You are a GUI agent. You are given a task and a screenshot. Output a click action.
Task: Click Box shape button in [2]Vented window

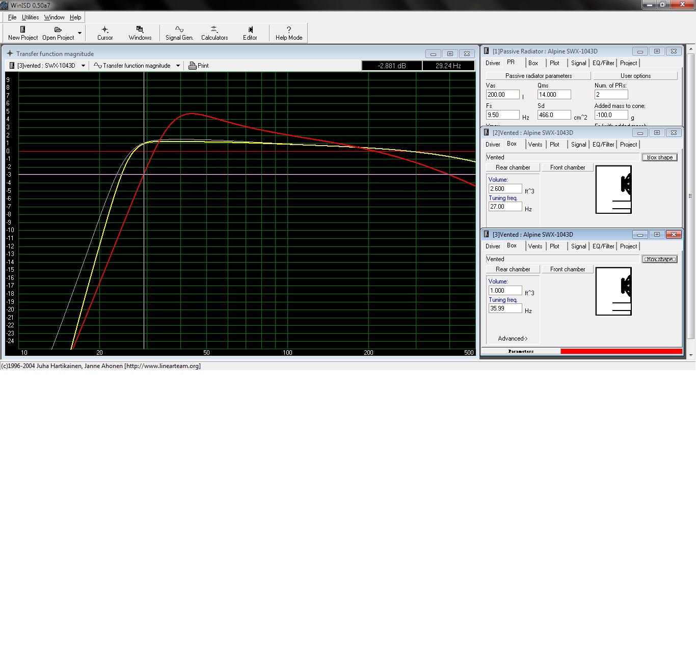point(660,157)
